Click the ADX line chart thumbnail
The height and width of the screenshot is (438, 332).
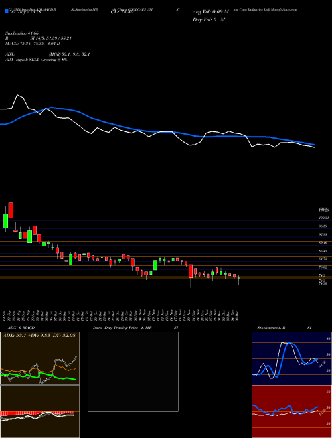point(40,358)
